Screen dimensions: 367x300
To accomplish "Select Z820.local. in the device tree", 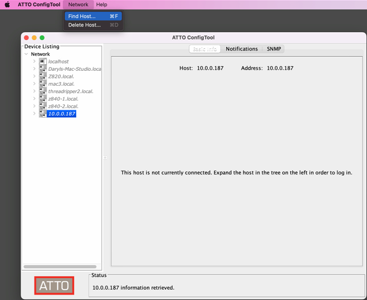I will coord(61,76).
